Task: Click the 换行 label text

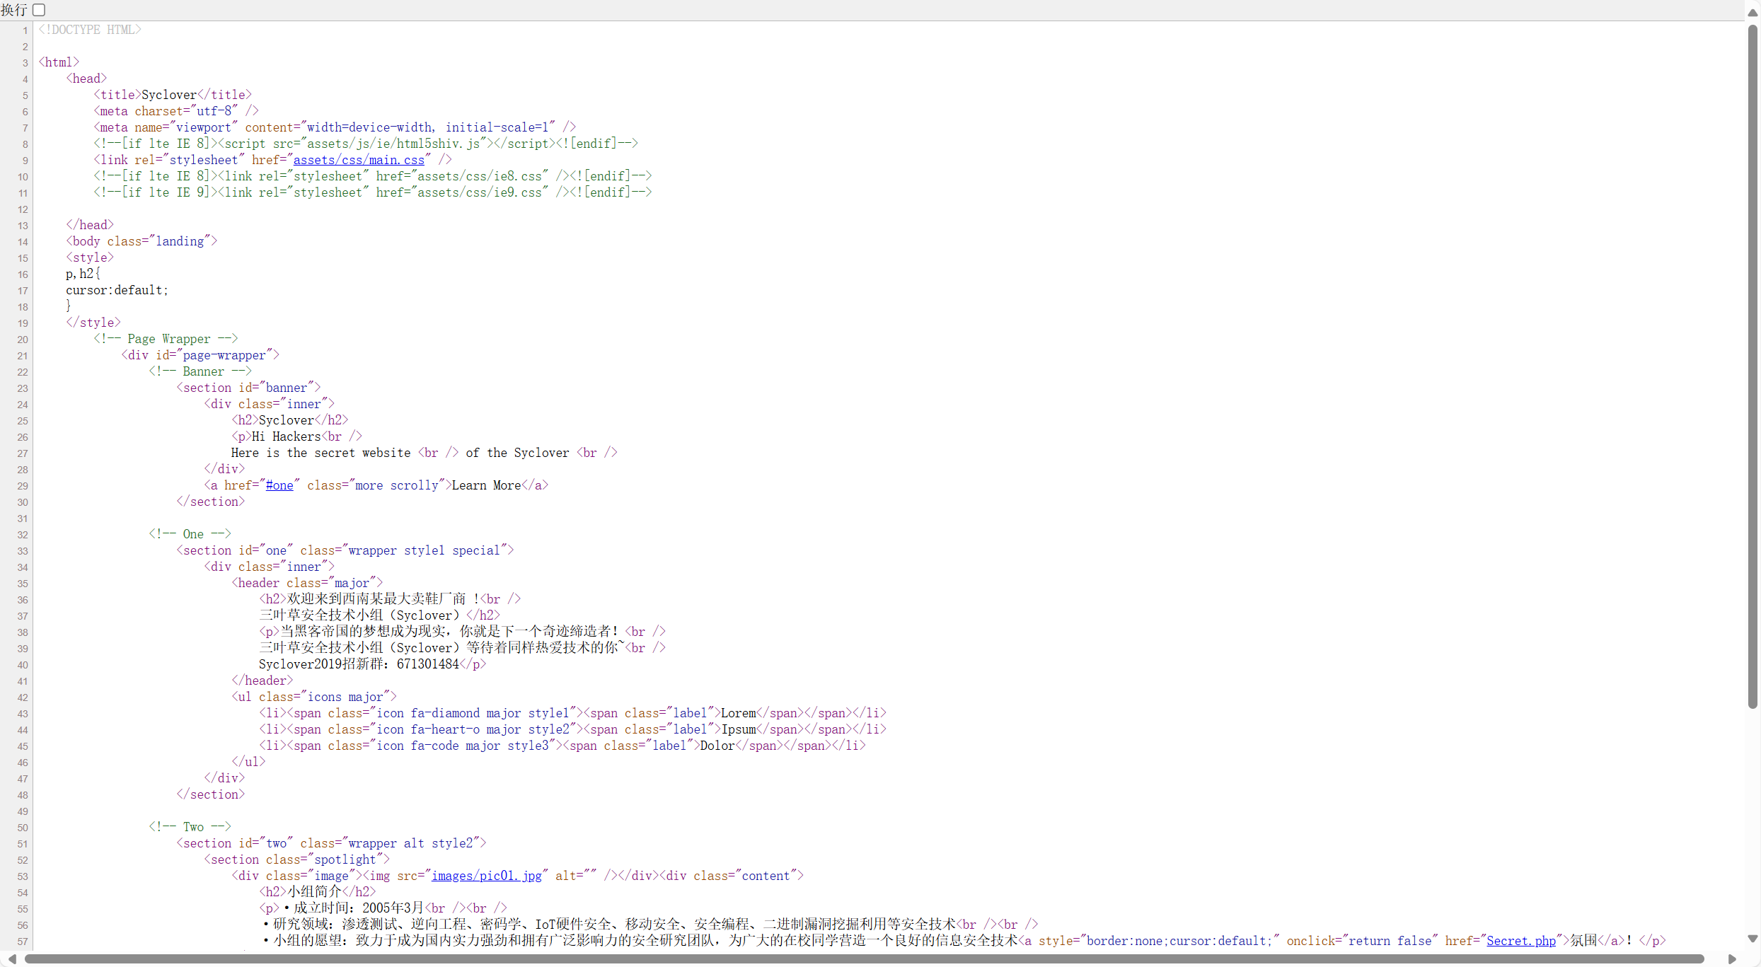Action: tap(14, 10)
